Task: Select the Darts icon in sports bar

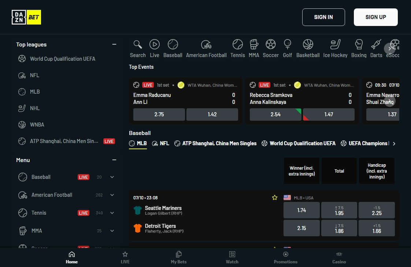Action: pyautogui.click(x=376, y=45)
